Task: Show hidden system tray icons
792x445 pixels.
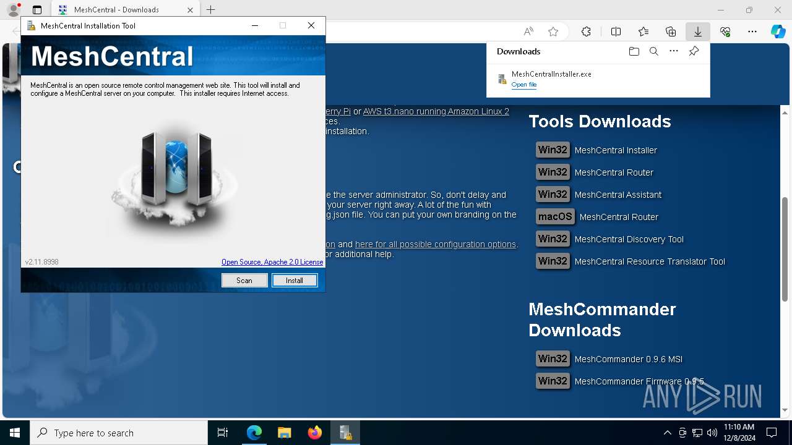Action: coord(667,433)
